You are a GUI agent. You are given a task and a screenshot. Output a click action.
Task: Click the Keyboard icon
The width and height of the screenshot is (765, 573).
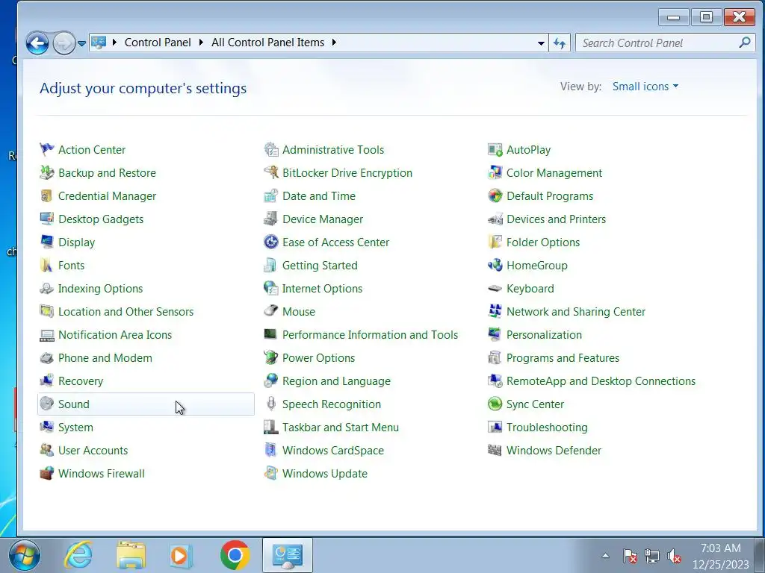pyautogui.click(x=495, y=289)
